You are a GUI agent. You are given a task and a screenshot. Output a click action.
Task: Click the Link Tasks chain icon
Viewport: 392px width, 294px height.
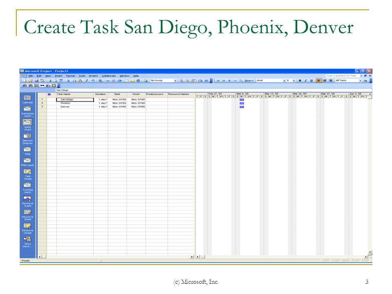[108, 81]
